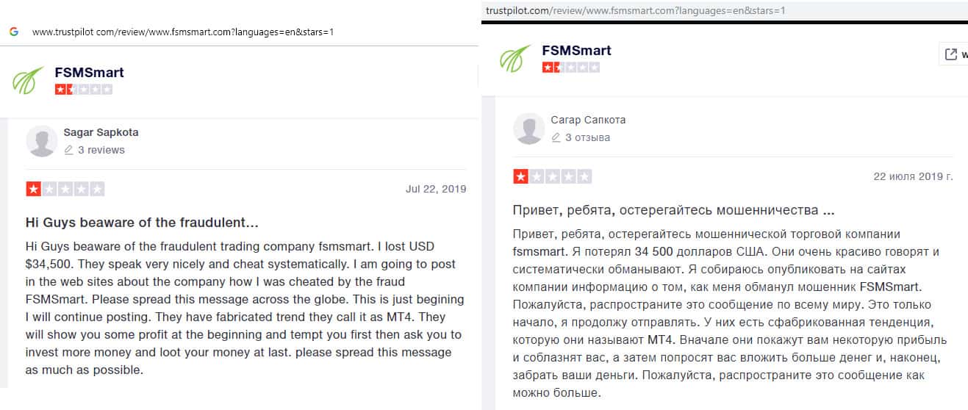Click the Сагар Сапкота avatar image

pyautogui.click(x=529, y=129)
